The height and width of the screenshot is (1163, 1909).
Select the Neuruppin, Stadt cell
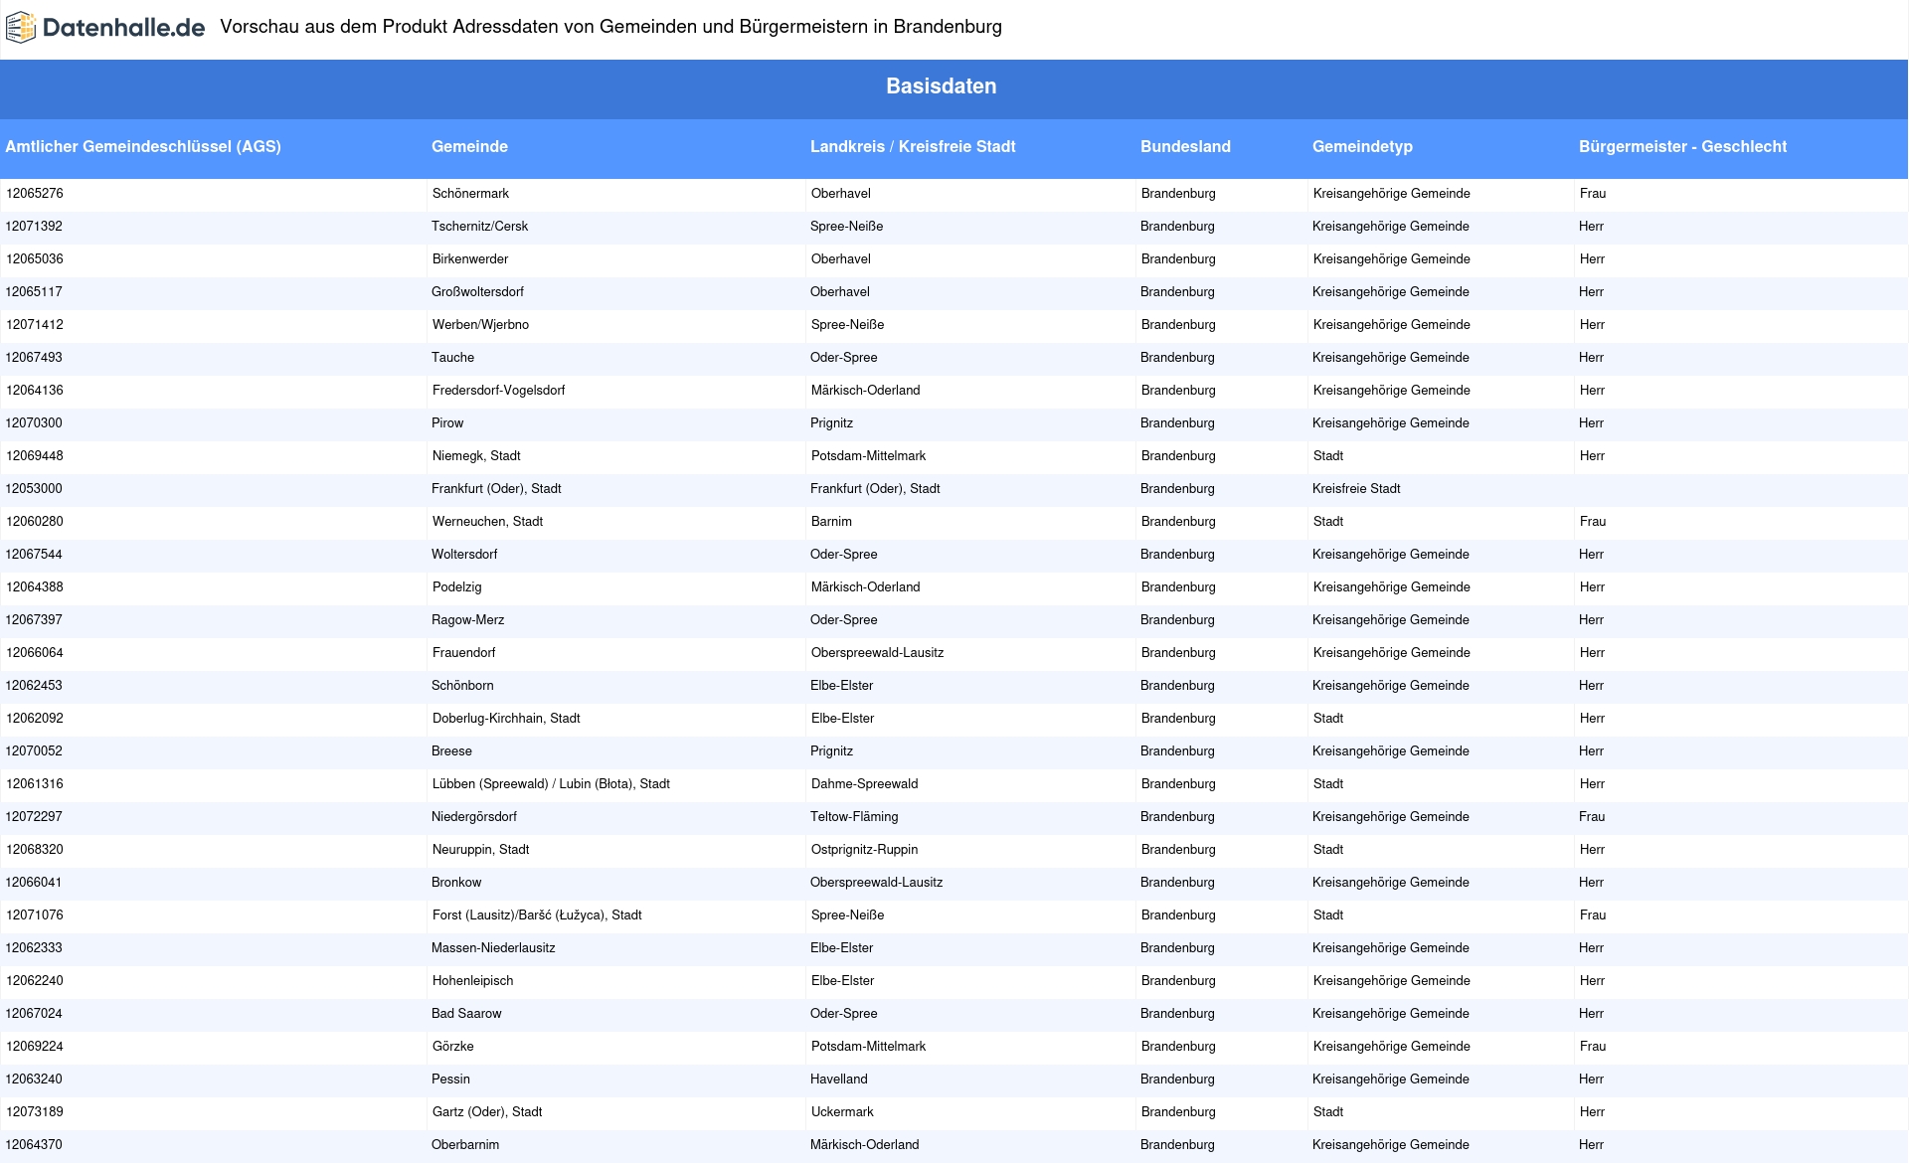615,850
